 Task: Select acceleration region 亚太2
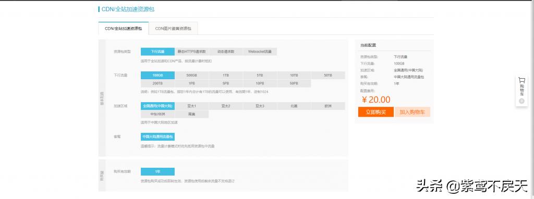(226, 106)
